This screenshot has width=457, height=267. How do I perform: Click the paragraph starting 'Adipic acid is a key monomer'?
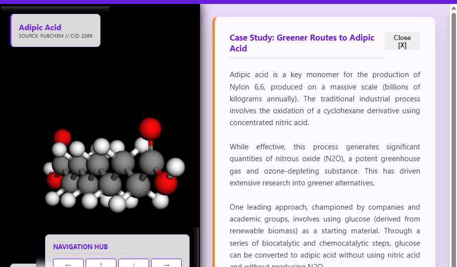[325, 99]
